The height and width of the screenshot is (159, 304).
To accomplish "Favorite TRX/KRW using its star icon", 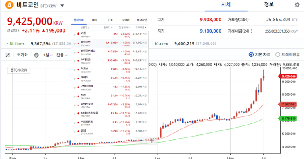I will (74, 96).
